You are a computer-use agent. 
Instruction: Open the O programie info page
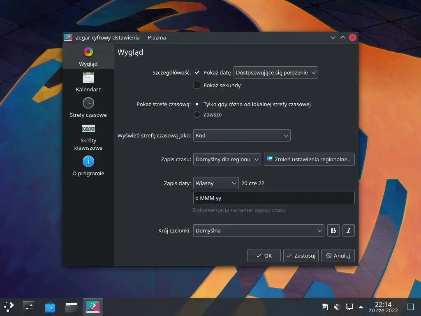click(x=88, y=166)
